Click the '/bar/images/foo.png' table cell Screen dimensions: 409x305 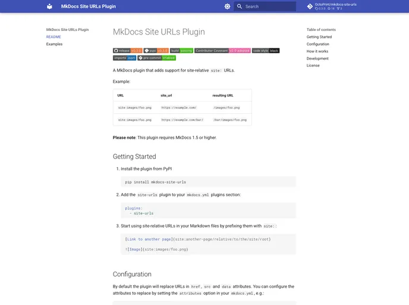pyautogui.click(x=230, y=120)
